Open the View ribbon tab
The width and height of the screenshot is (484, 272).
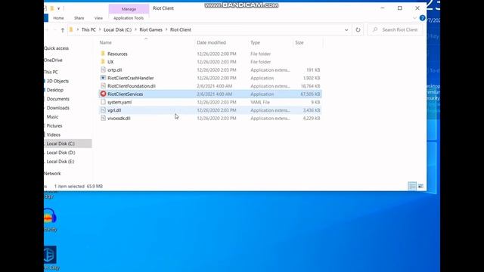(x=98, y=18)
